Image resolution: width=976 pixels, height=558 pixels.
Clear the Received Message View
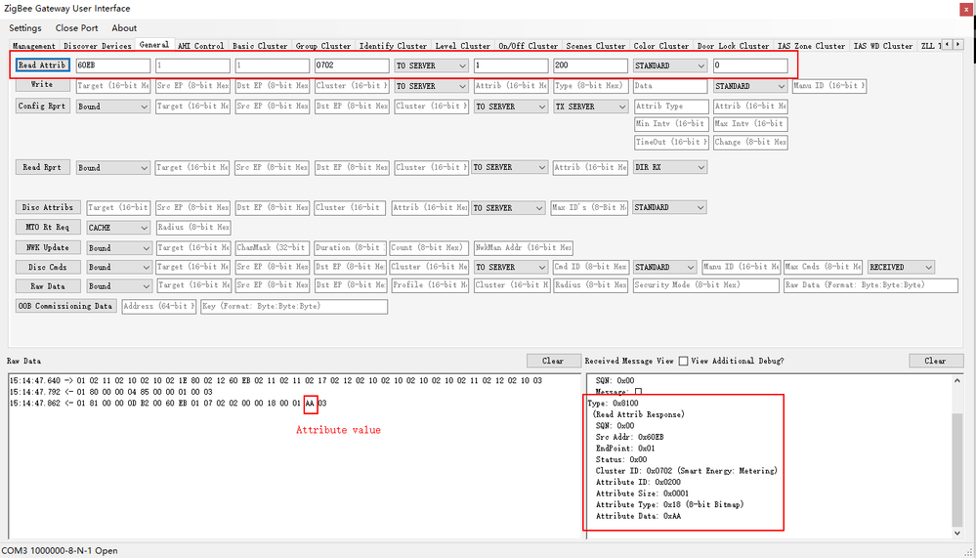935,361
